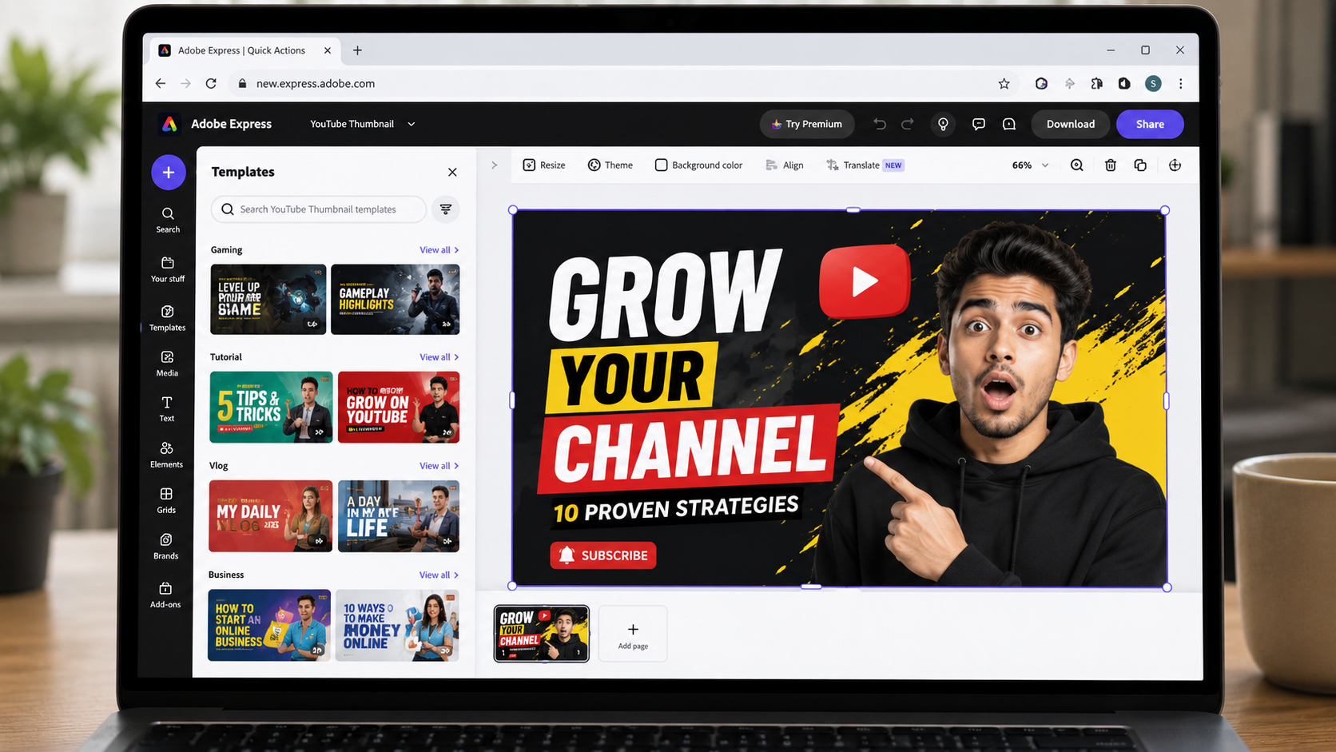Viewport: 1336px width, 752px height.
Task: View all Vlog templates
Action: pos(439,466)
